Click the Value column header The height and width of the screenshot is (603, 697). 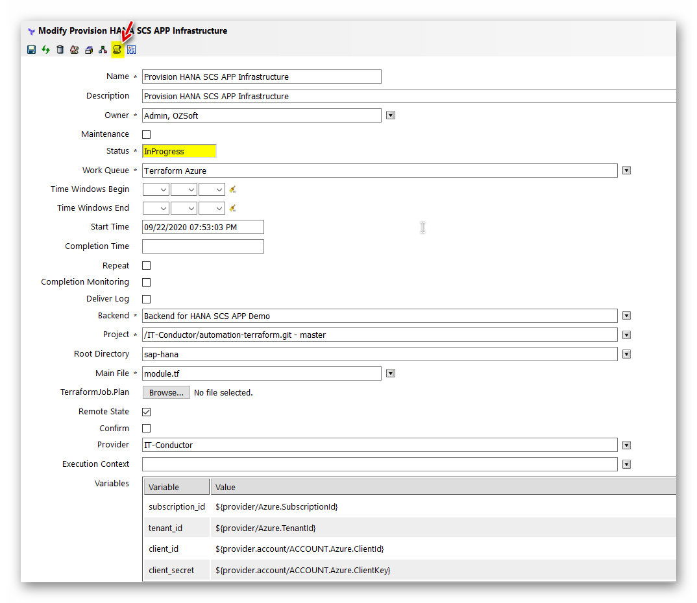point(443,487)
